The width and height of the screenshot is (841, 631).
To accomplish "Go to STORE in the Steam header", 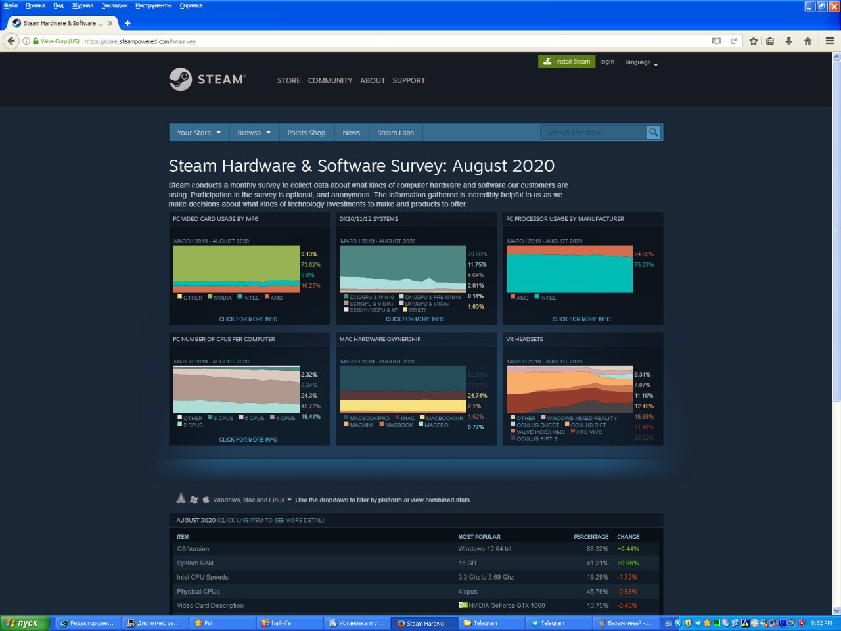I will (x=288, y=80).
